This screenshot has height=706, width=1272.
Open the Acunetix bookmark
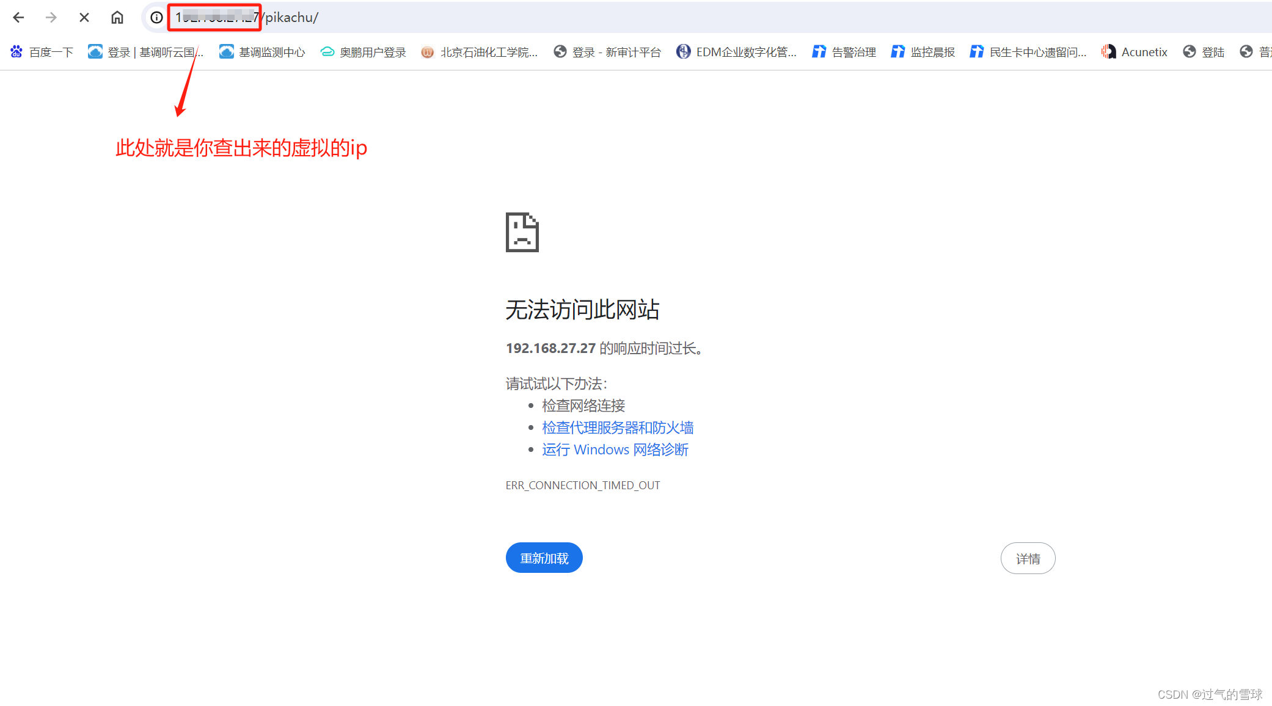pyautogui.click(x=1135, y=52)
